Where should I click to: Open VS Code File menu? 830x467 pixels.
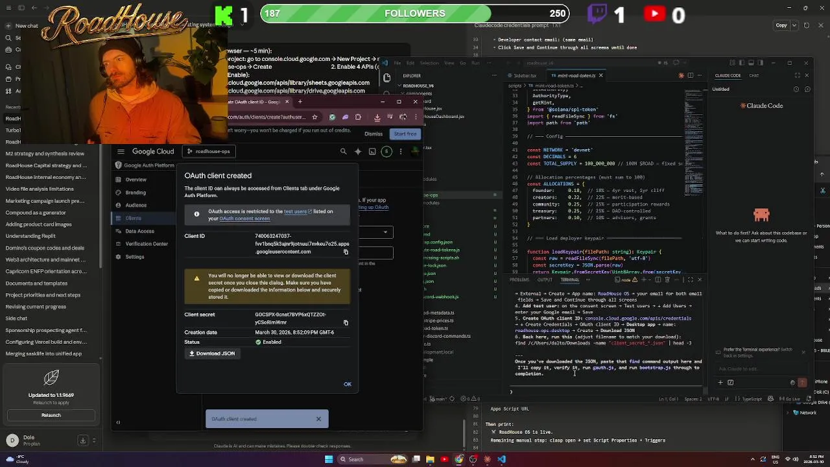click(397, 63)
